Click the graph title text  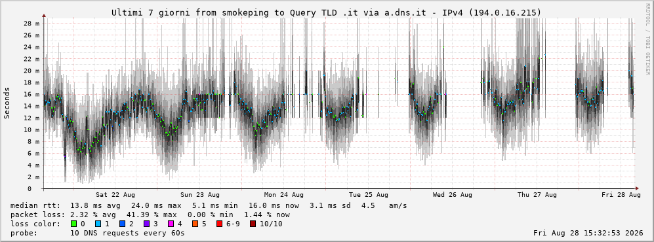pos(326,13)
